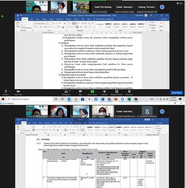
Task: Click red font color in LED kompilasi Word
Action: pyautogui.click(x=63, y=27)
